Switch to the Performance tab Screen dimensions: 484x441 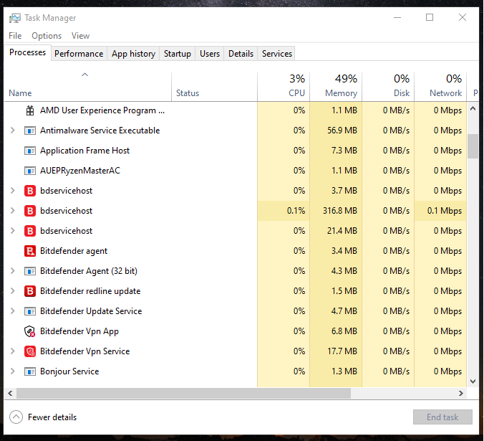pyautogui.click(x=79, y=54)
